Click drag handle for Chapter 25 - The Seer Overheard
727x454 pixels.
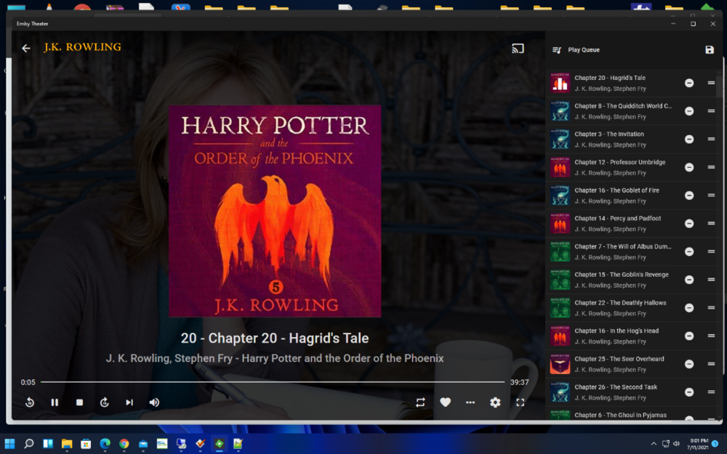point(711,364)
